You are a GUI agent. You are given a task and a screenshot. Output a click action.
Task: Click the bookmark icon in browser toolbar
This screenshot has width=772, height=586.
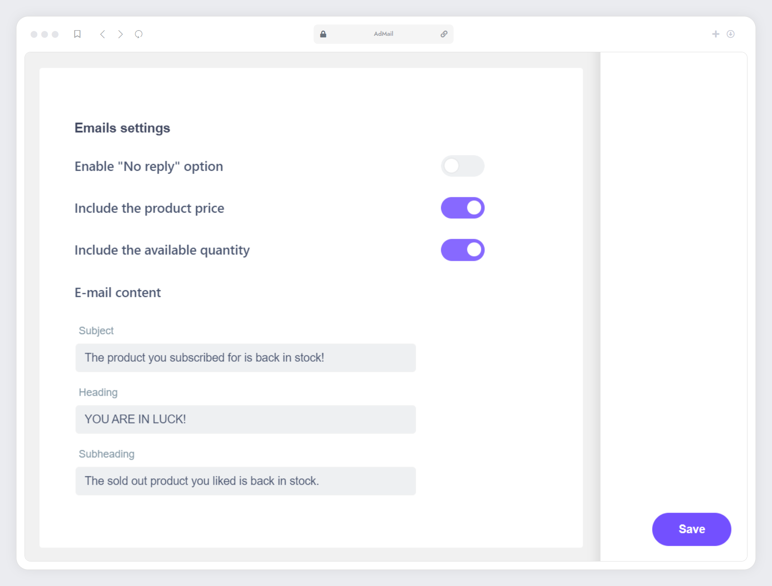click(78, 34)
